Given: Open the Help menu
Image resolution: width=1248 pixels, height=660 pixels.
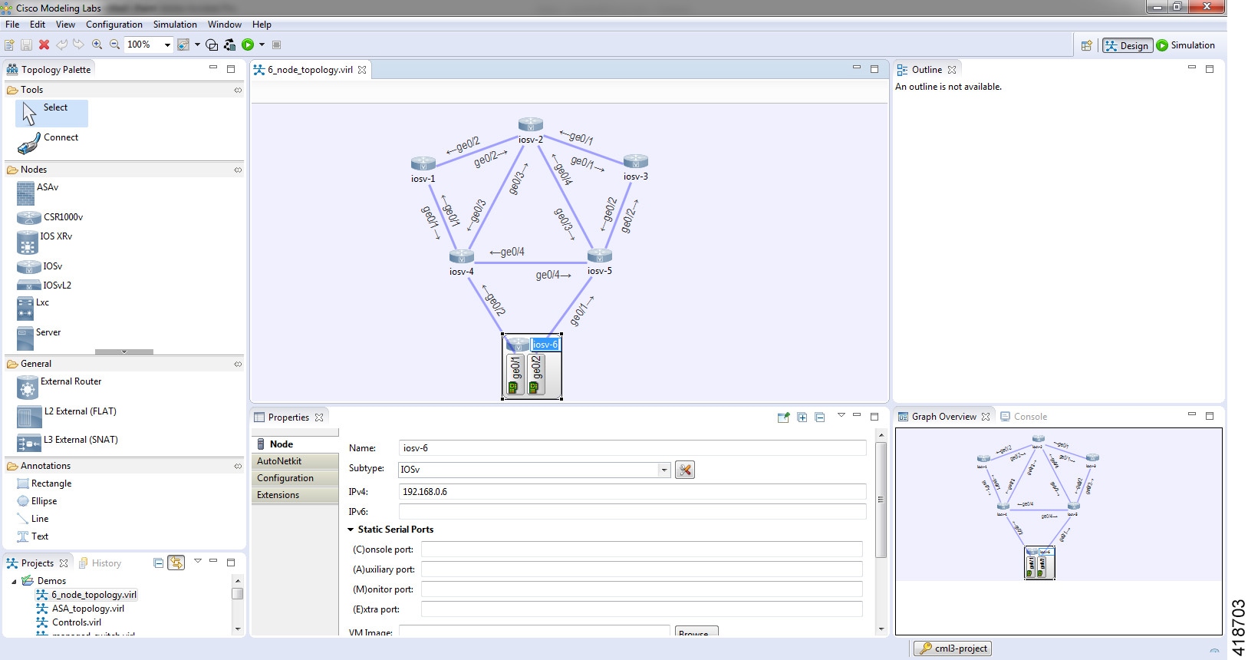Looking at the screenshot, I should [x=262, y=25].
